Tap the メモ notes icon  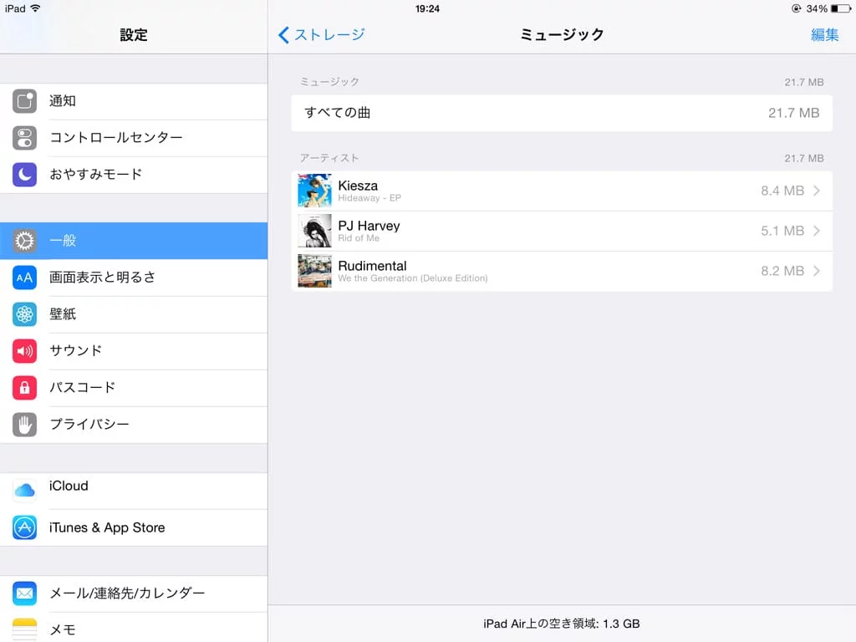click(x=24, y=629)
